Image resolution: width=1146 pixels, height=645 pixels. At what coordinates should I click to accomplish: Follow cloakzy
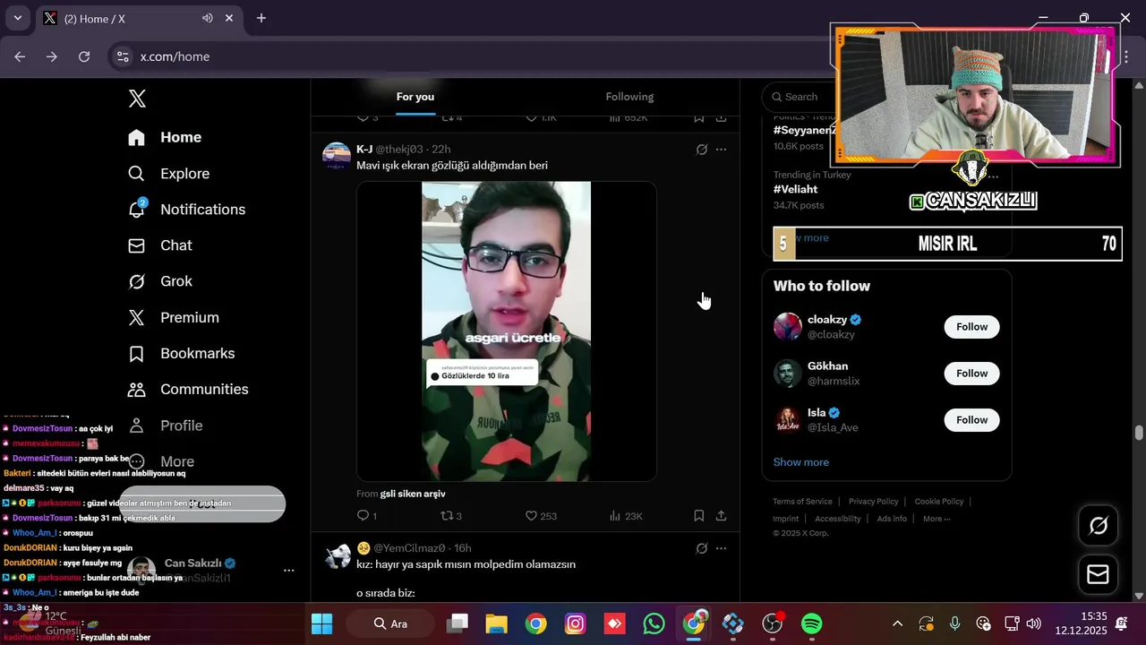coord(971,327)
